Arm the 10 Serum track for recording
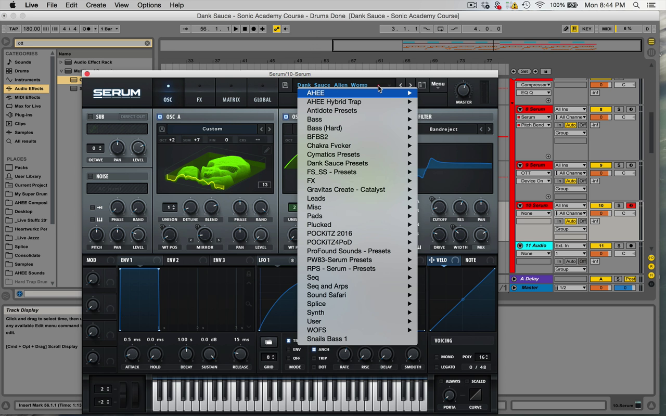Viewport: 666px width, 416px height. point(631,205)
